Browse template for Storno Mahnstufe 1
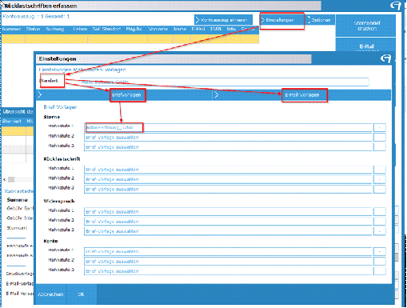407x308 pixels. 380,127
